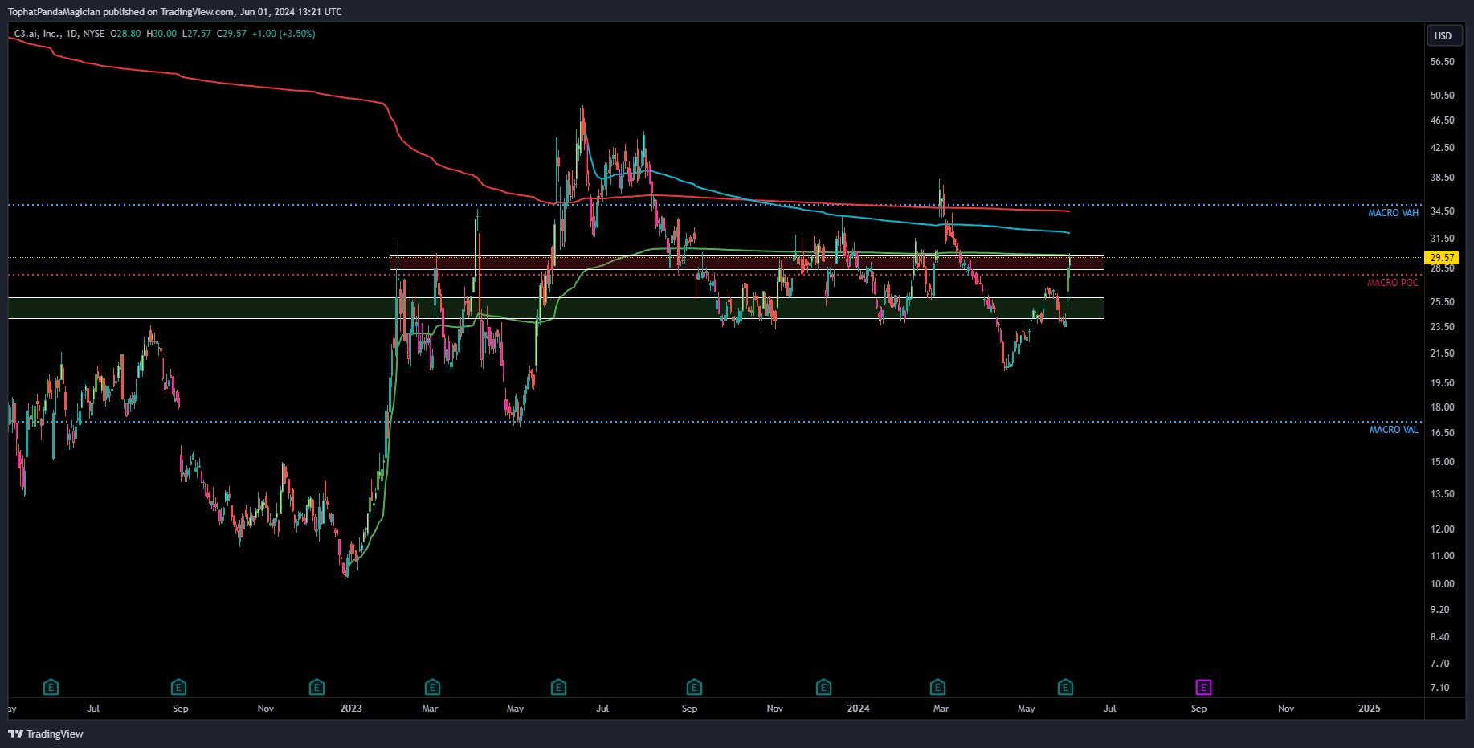This screenshot has height=748, width=1474.
Task: Select the MACRO VAL line label
Action: point(1394,430)
